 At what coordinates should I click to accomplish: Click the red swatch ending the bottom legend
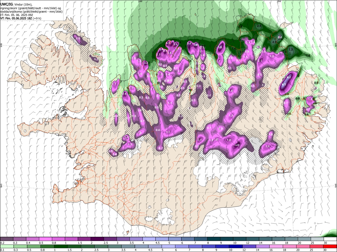[330, 246]
